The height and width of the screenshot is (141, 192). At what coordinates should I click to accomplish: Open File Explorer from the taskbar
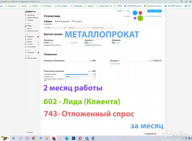click(47, 138)
